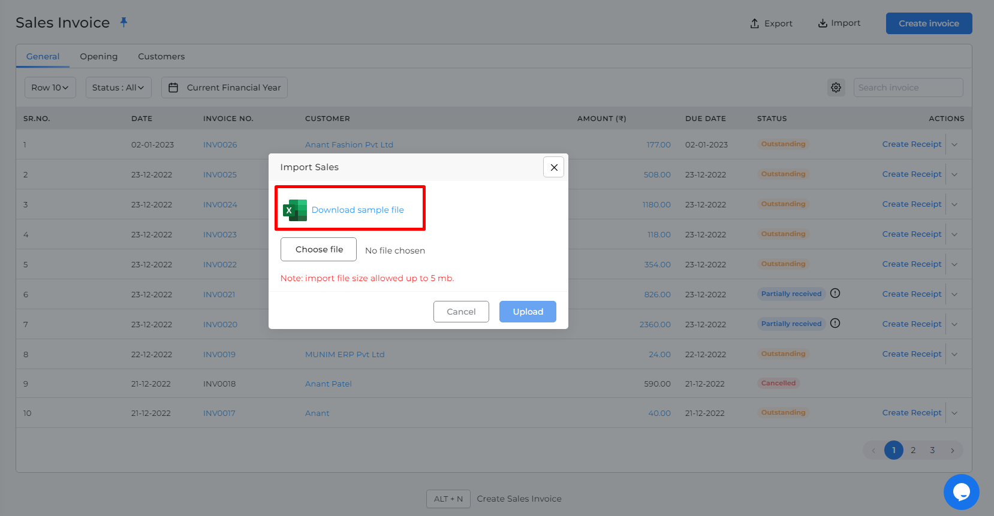Viewport: 994px width, 516px height.
Task: Click the next page arrow
Action: point(952,450)
